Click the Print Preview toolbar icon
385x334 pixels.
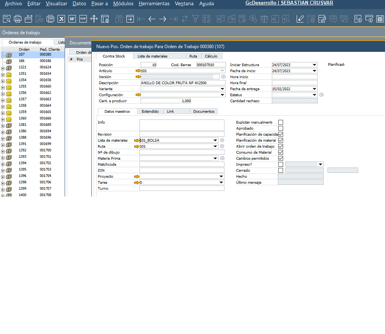coord(7,19)
